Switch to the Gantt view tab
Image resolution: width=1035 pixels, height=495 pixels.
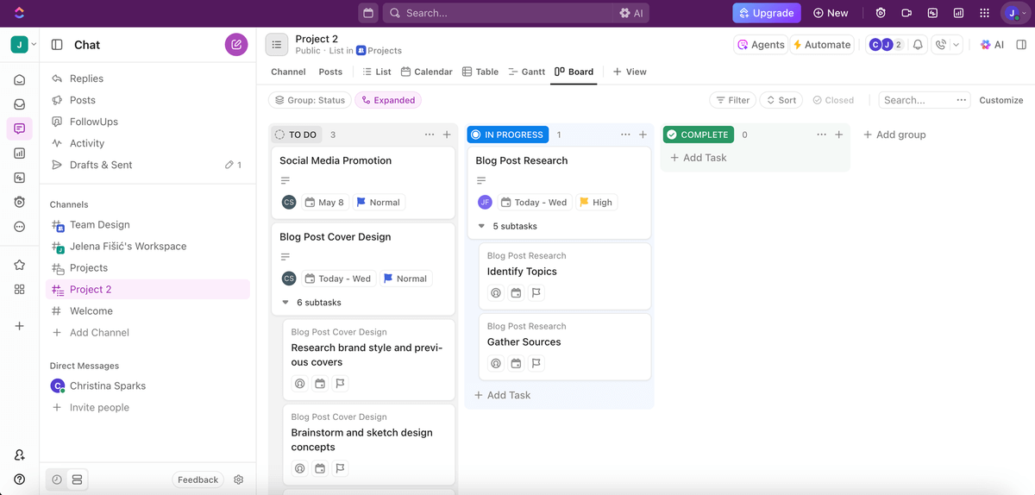point(526,72)
